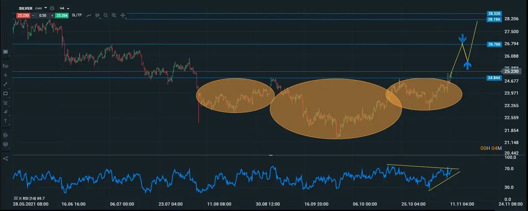Expand the H4 timeframe selector
Viewport: 528px width, 211px height.
pyautogui.click(x=68, y=8)
